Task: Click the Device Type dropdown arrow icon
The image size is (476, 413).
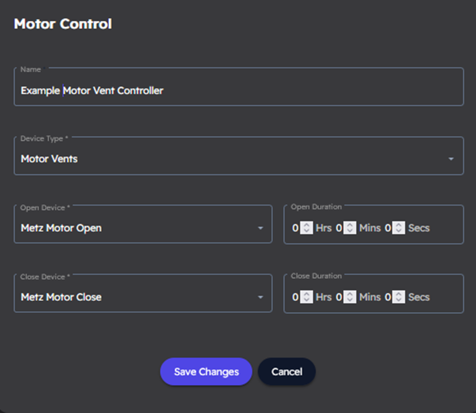Action: pyautogui.click(x=451, y=159)
